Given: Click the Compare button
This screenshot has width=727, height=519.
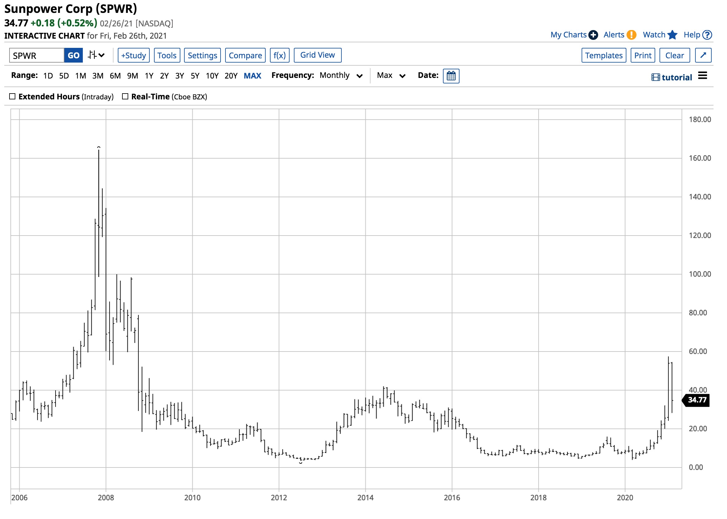Looking at the screenshot, I should [245, 55].
